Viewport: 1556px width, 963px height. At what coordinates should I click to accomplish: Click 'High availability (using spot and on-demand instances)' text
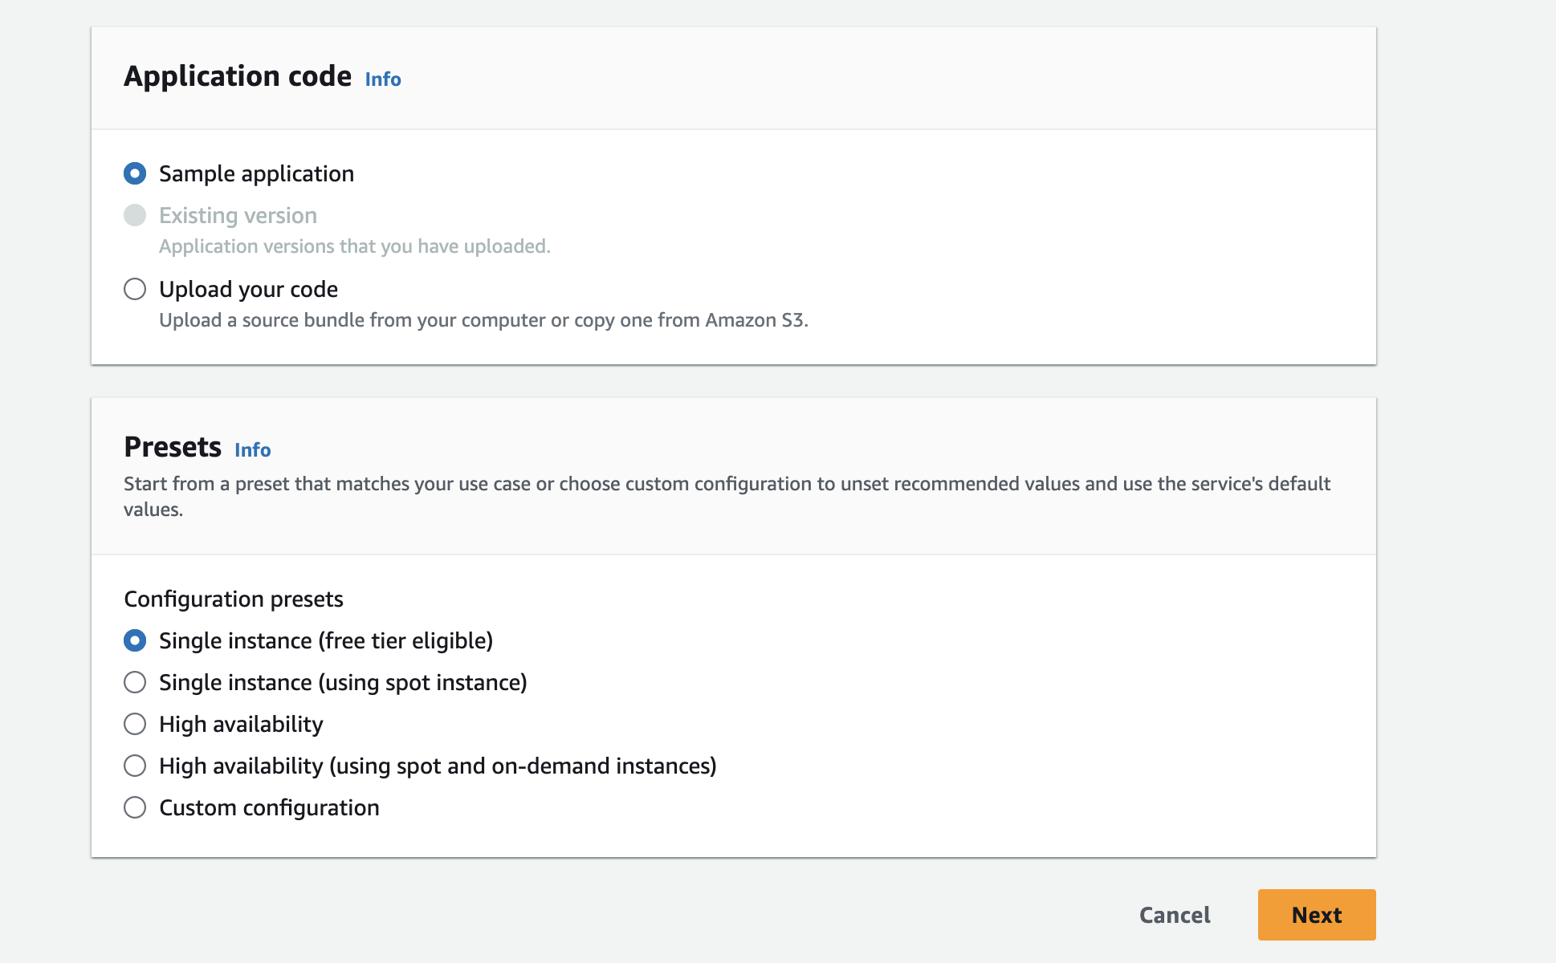(438, 766)
